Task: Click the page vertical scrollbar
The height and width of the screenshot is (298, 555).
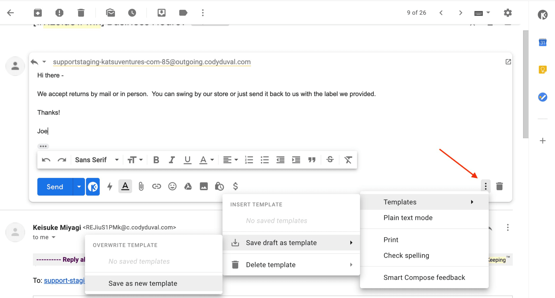Action: coord(525,84)
